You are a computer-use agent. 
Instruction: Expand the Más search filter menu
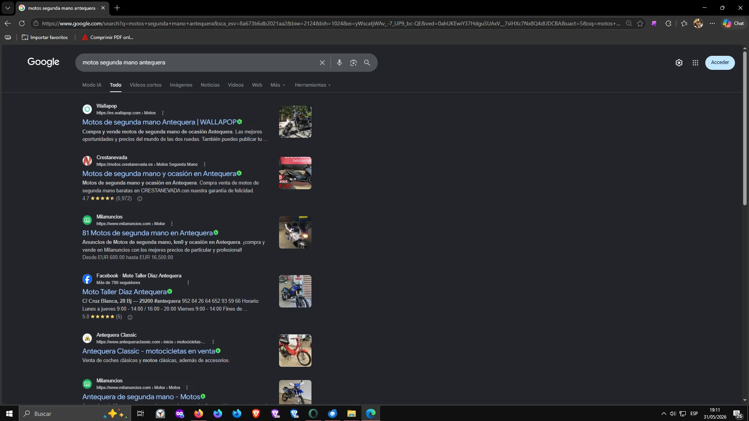278,85
